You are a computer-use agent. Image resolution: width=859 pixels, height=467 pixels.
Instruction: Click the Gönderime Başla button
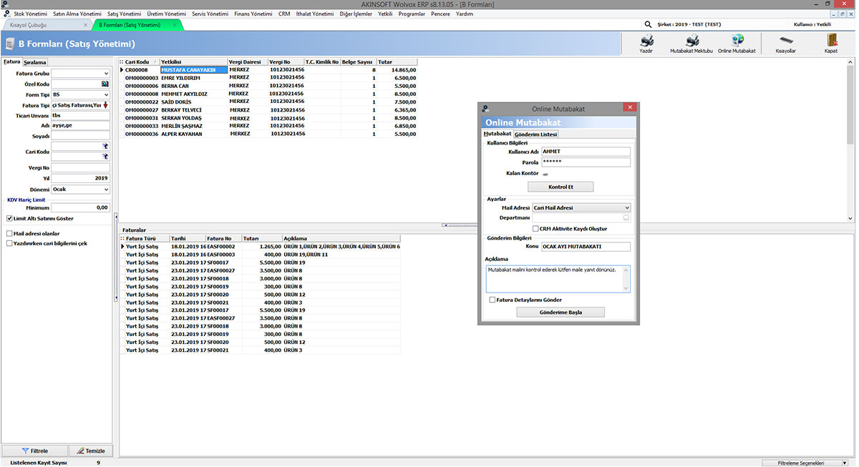[560, 313]
